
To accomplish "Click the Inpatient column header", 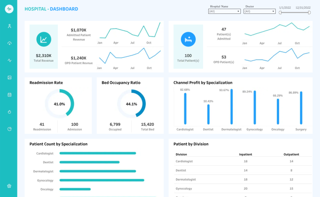I will [x=246, y=154].
